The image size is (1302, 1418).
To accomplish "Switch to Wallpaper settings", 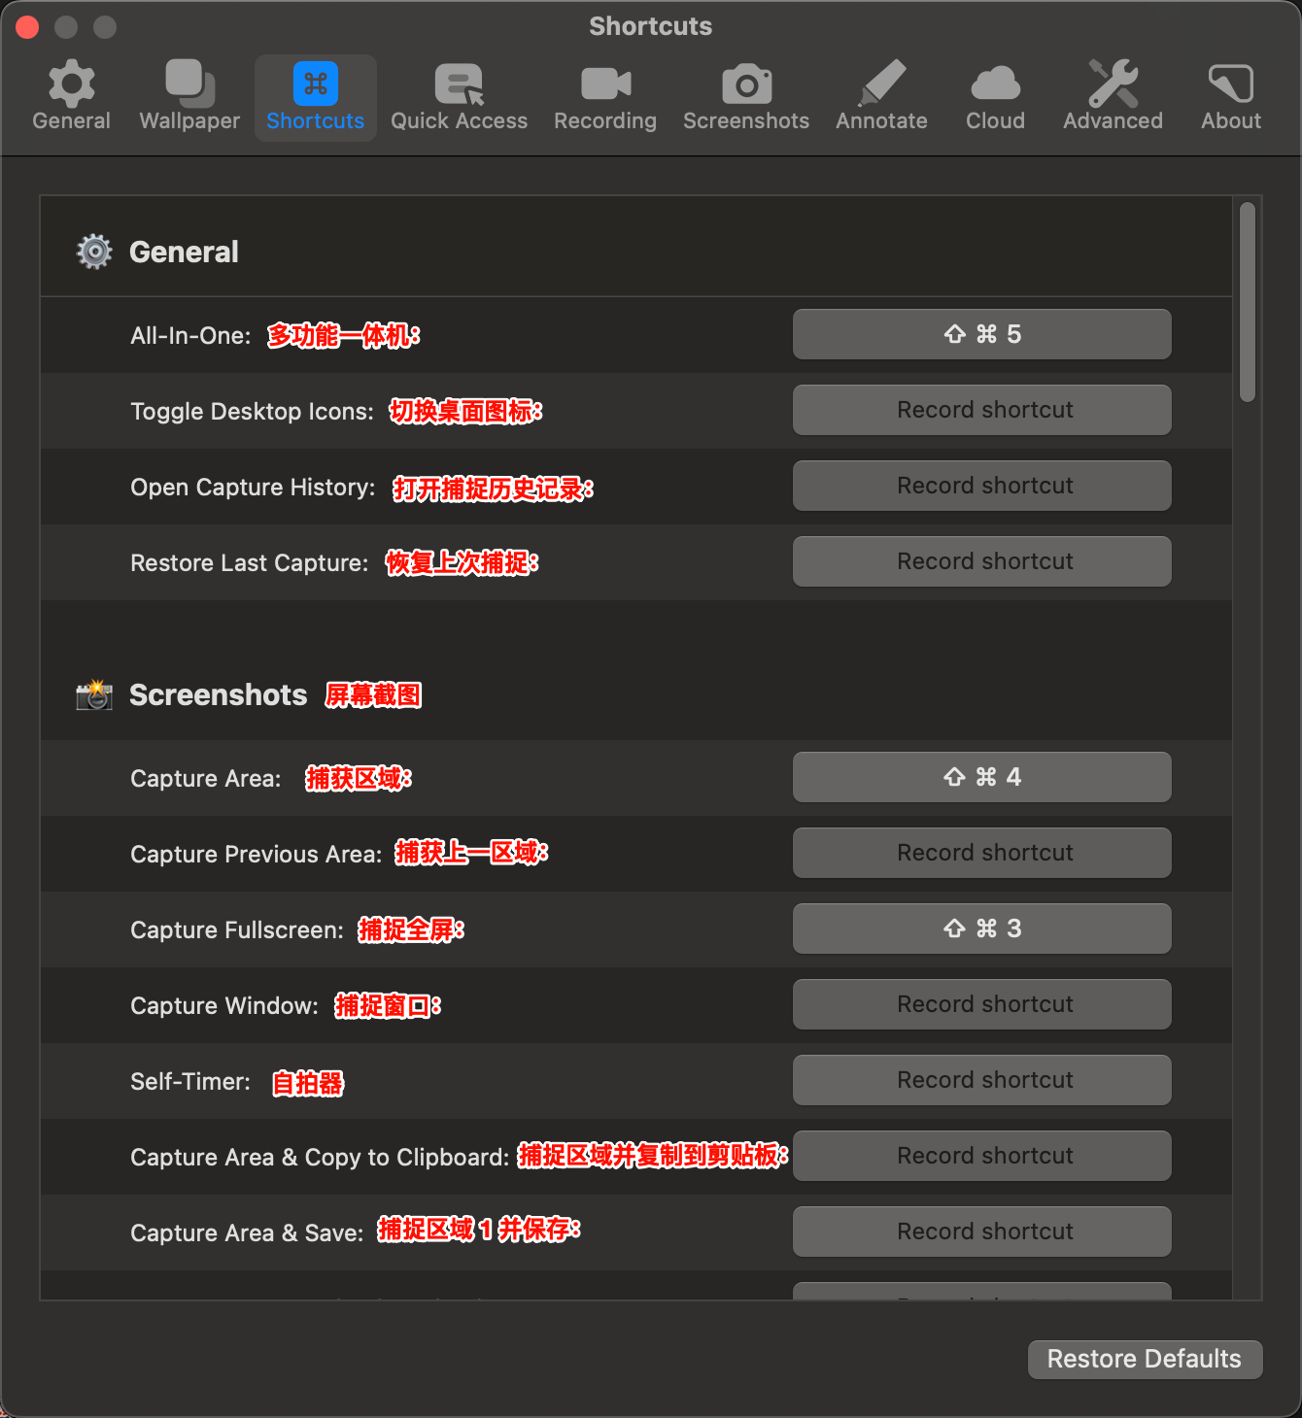I will tap(188, 92).
